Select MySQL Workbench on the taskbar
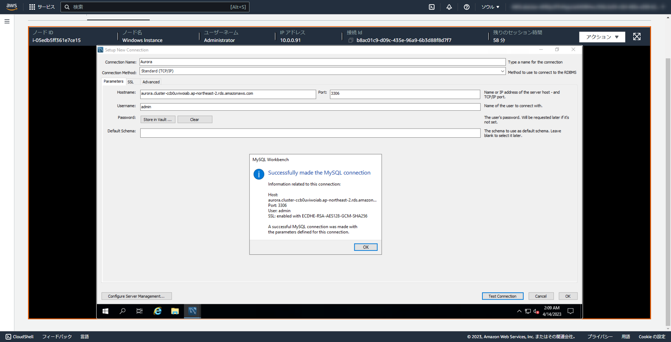 click(x=192, y=311)
